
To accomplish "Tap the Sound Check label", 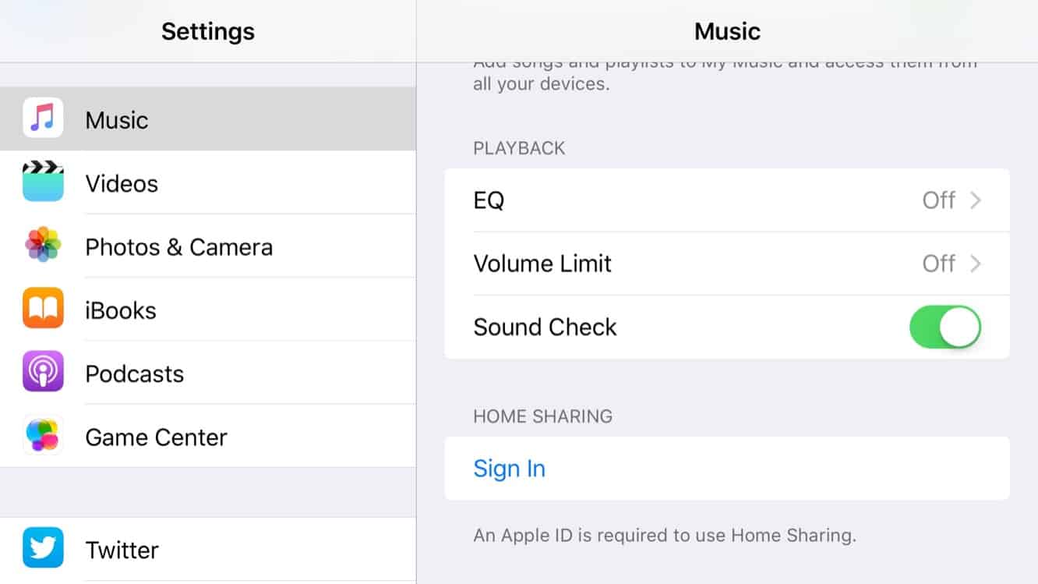I will [x=545, y=327].
